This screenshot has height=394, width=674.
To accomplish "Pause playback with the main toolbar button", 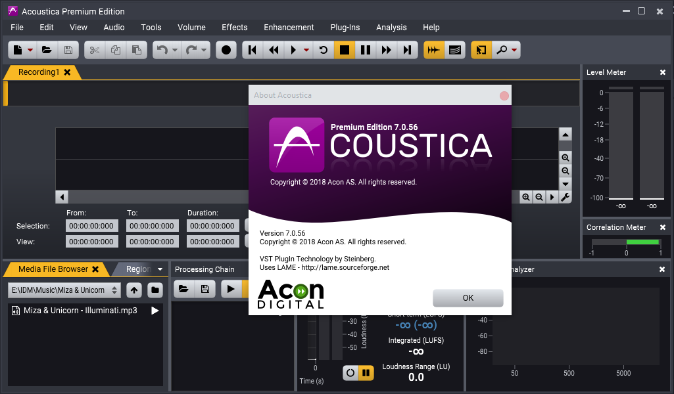I will [x=366, y=50].
